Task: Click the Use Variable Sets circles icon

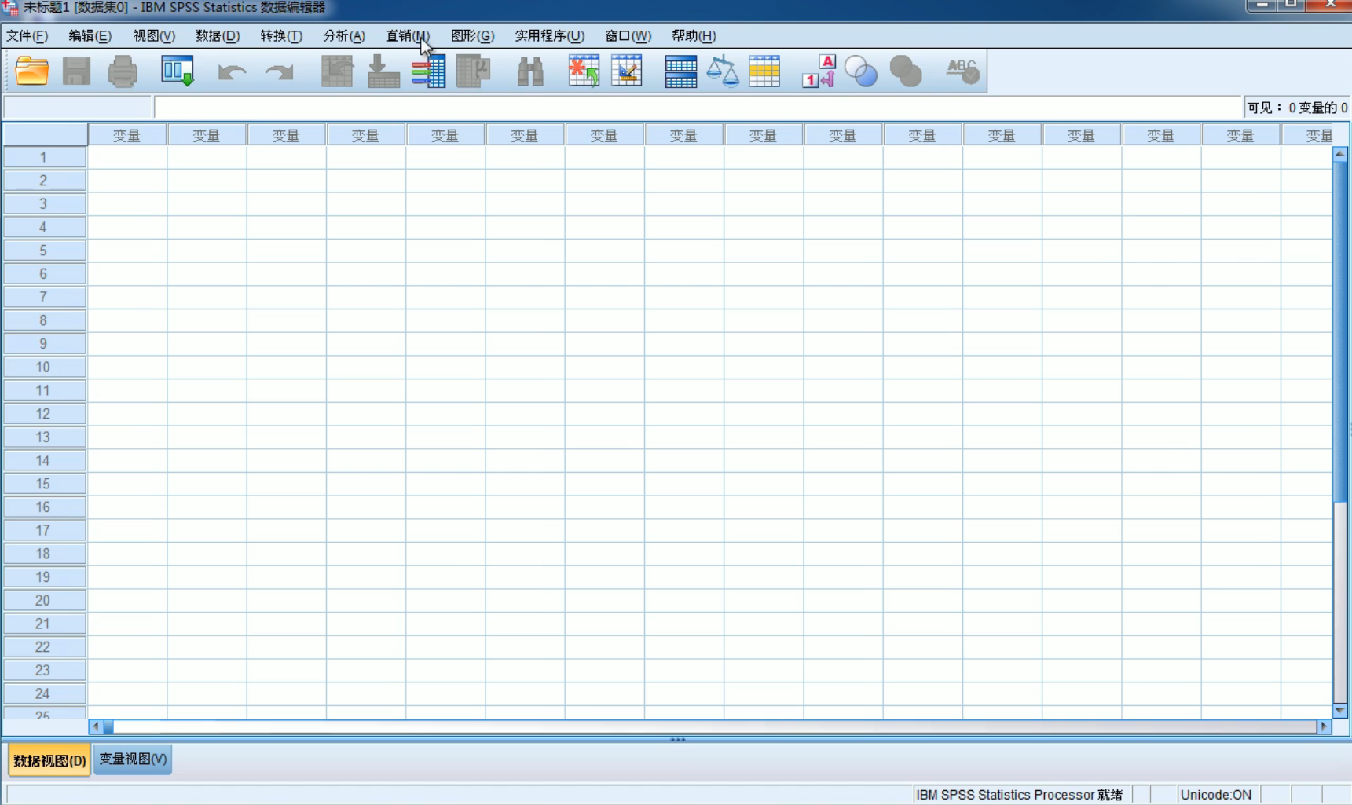Action: [861, 71]
